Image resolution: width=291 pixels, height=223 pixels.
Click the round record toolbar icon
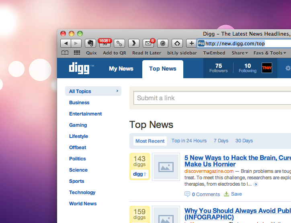pos(163,44)
